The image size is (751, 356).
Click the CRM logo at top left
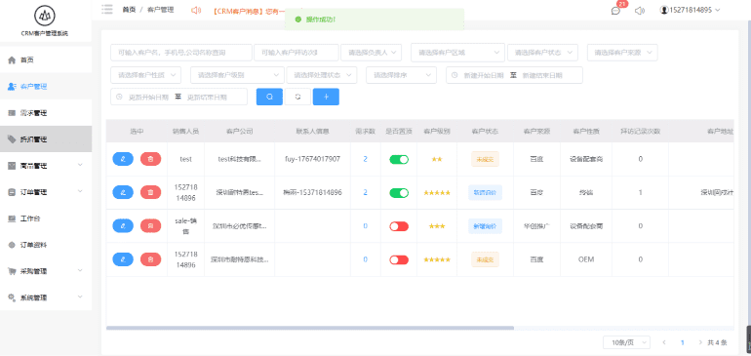pyautogui.click(x=45, y=16)
